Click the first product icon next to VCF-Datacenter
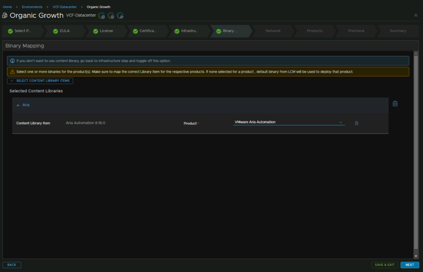This screenshot has width=423, height=272. click(x=102, y=16)
